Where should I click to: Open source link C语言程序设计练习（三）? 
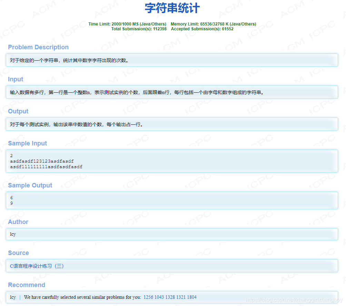point(37,266)
